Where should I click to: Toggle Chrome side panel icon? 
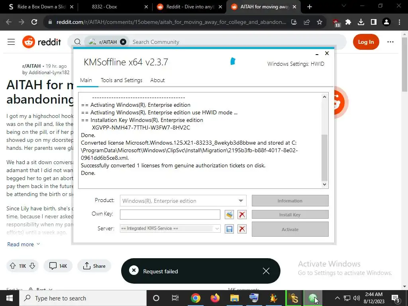[374, 22]
